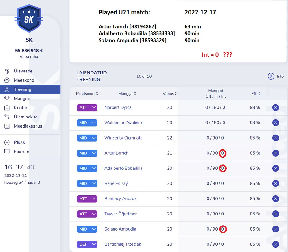Click the Pluss plus-circle icon
288x252 pixels.
7,142
